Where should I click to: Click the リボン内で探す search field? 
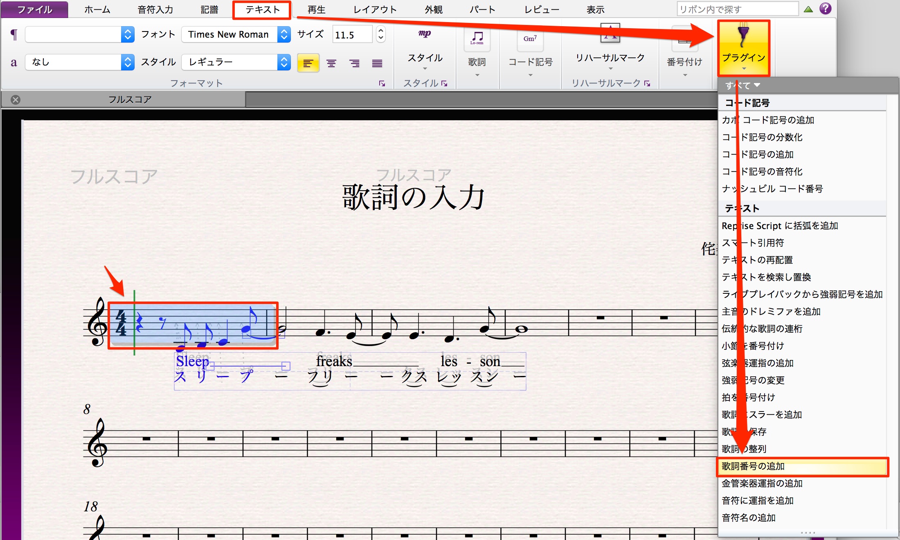[738, 9]
